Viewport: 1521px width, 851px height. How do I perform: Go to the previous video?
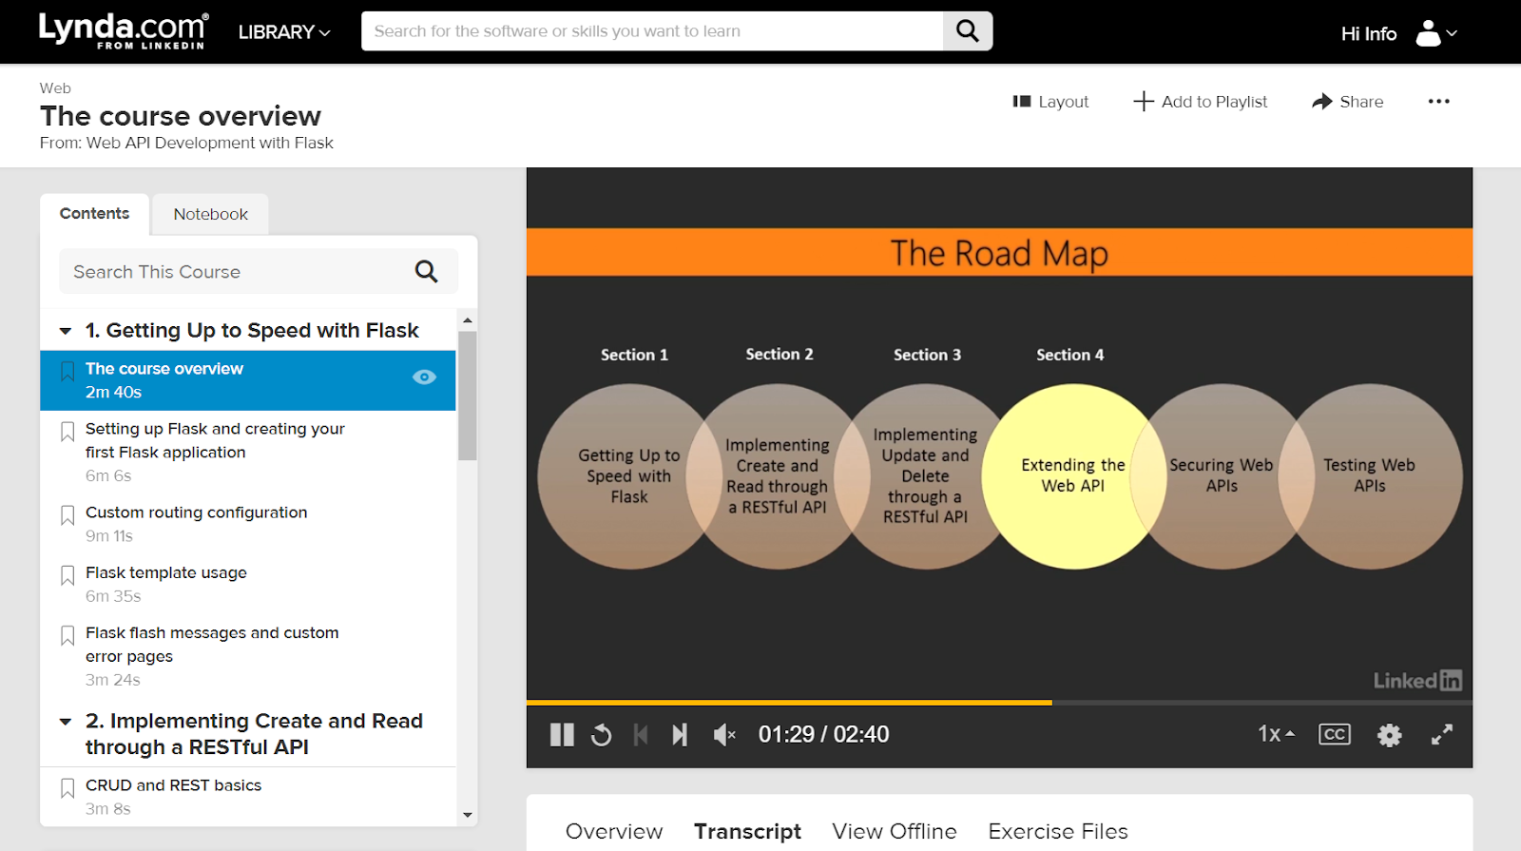coord(641,735)
